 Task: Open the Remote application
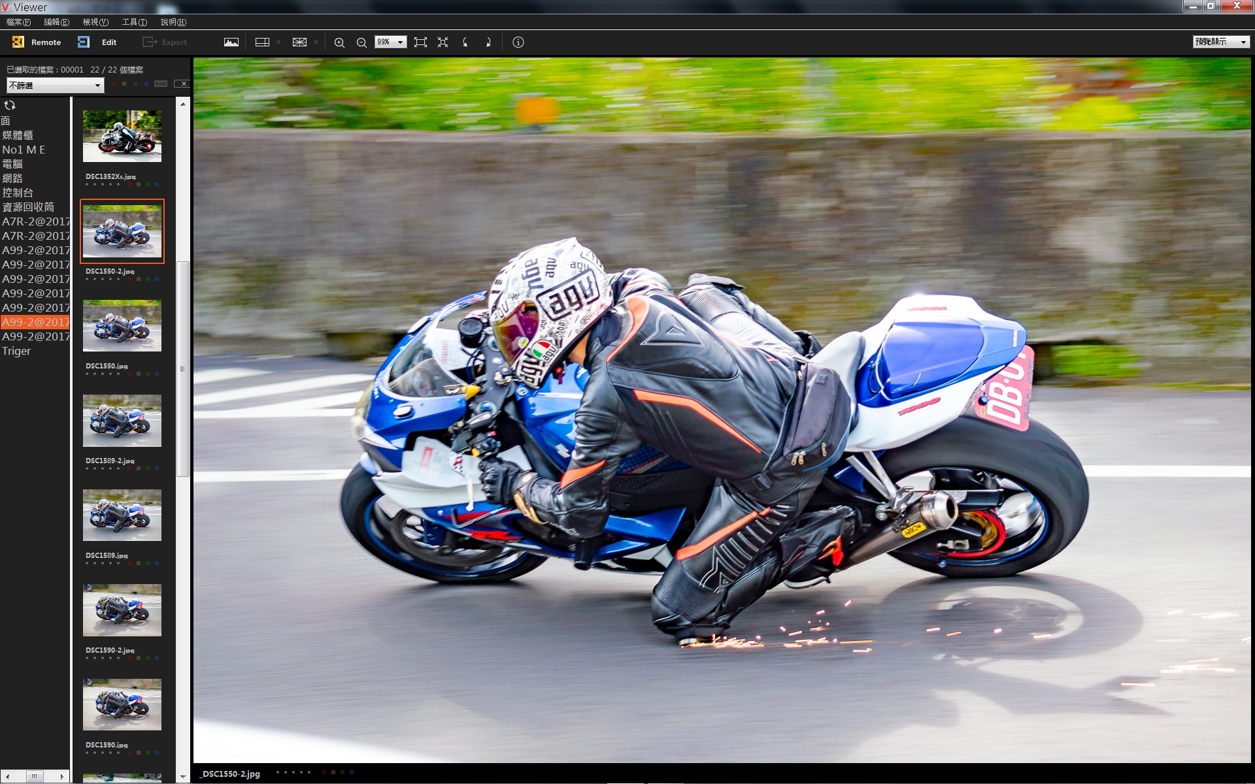[x=37, y=42]
